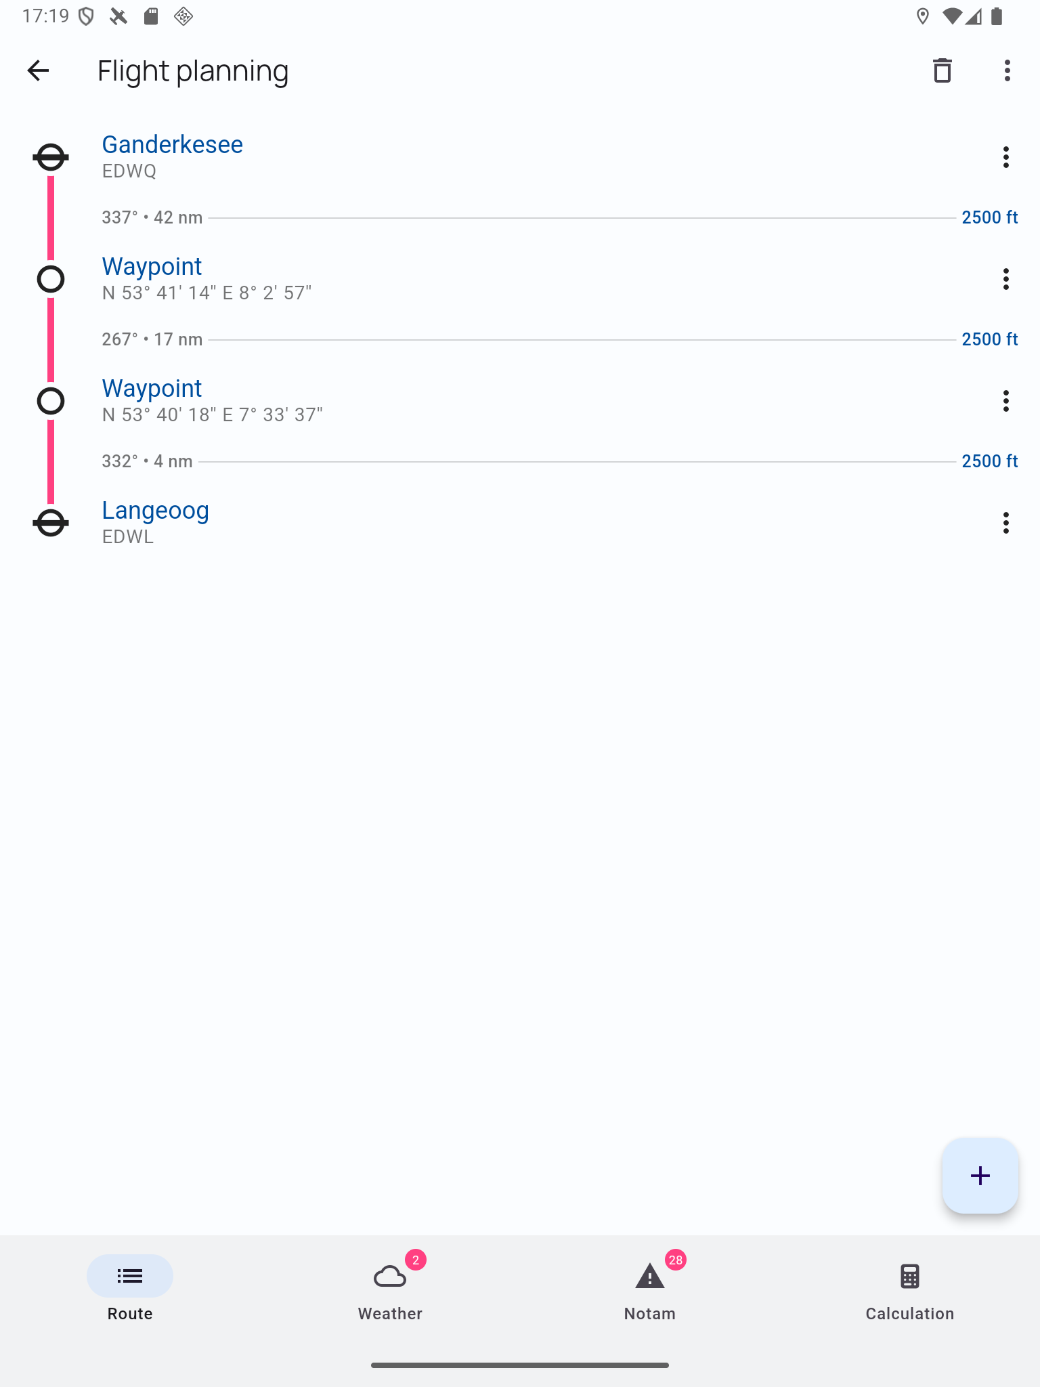The image size is (1040, 1387).
Task: Open the Ganderkesee airfield link
Action: (172, 145)
